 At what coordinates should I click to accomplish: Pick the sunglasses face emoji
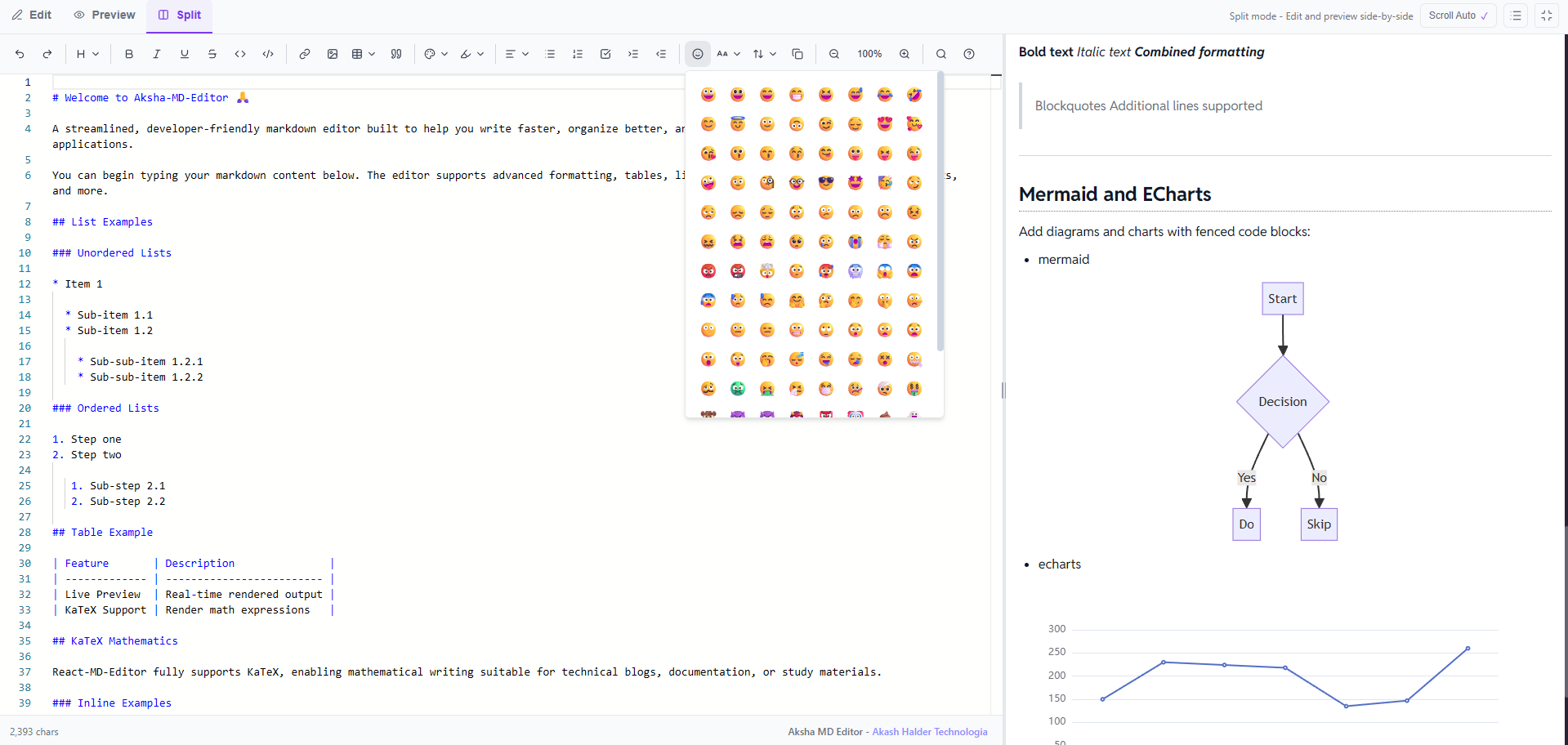(826, 183)
